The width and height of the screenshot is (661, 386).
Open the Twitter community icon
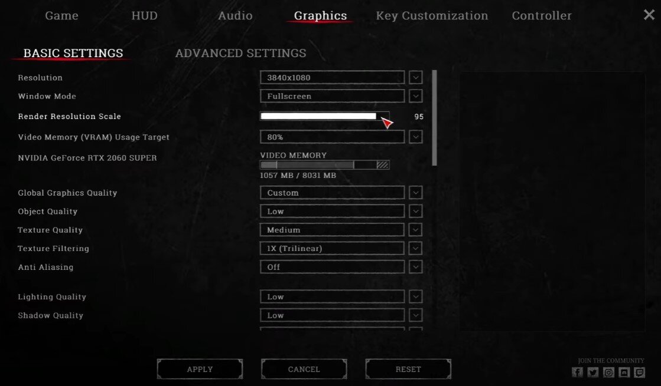592,372
